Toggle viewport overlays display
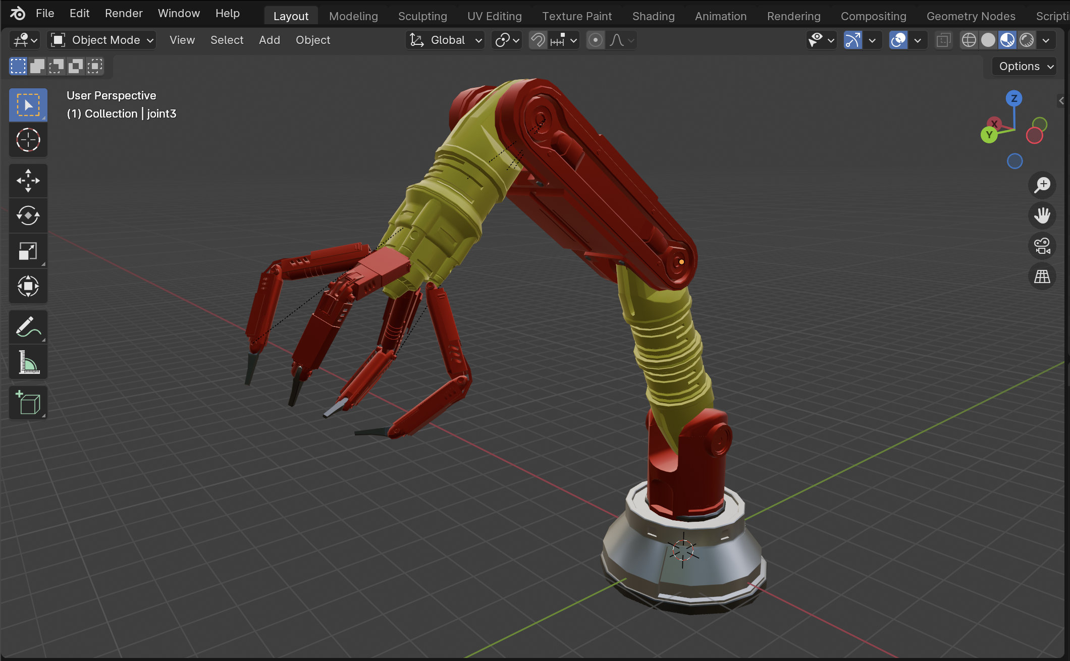1070x661 pixels. pos(898,40)
